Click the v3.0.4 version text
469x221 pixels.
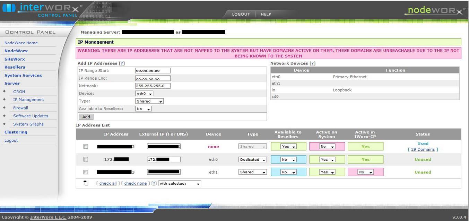(459, 218)
